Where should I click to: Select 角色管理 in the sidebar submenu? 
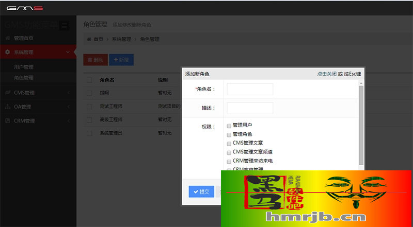click(24, 78)
